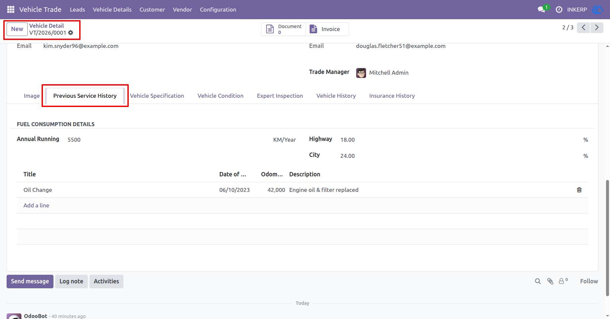This screenshot has width=610, height=319.
Task: Switch to the Vehicle Specification tab
Action: click(x=157, y=96)
